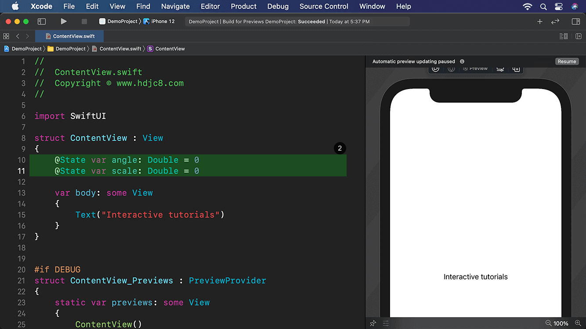Select the Interactive tutorials text in preview
Image resolution: width=586 pixels, height=329 pixels.
click(475, 277)
